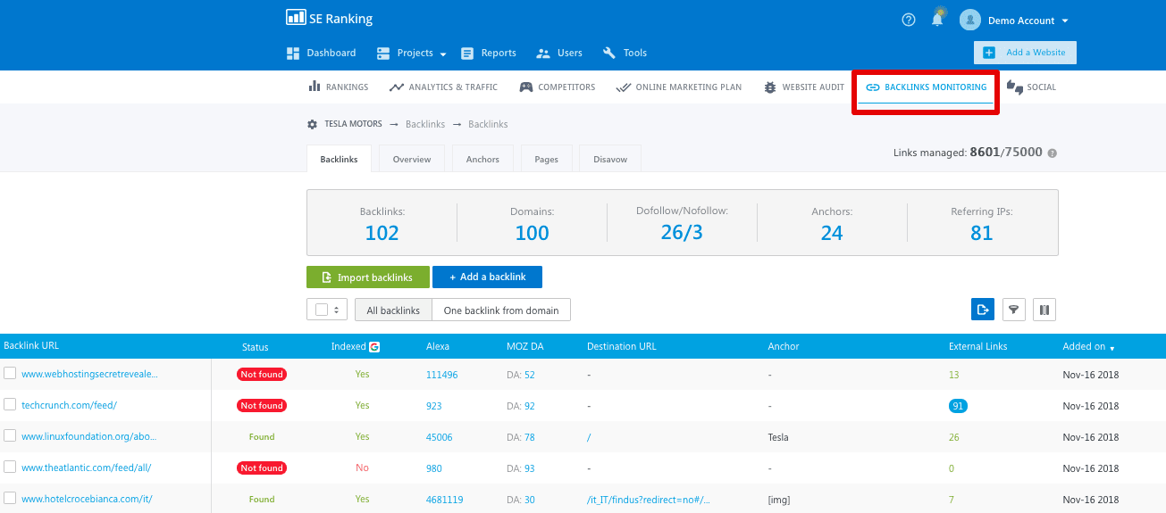Image resolution: width=1166 pixels, height=513 pixels.
Task: Click the Google Indexed column icon
Action: pos(374,346)
